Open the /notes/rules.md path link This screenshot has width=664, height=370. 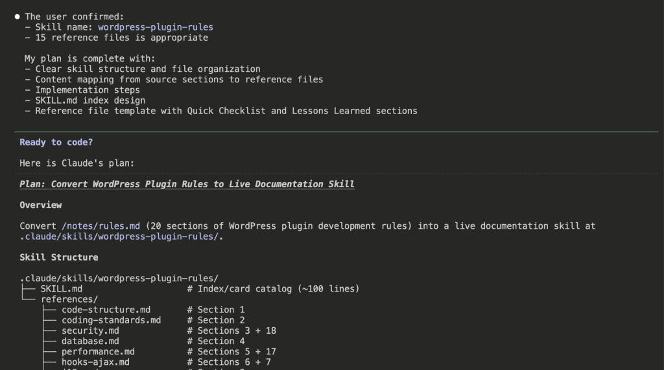(x=101, y=226)
